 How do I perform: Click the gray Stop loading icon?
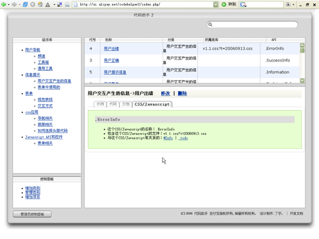click(32, 4)
